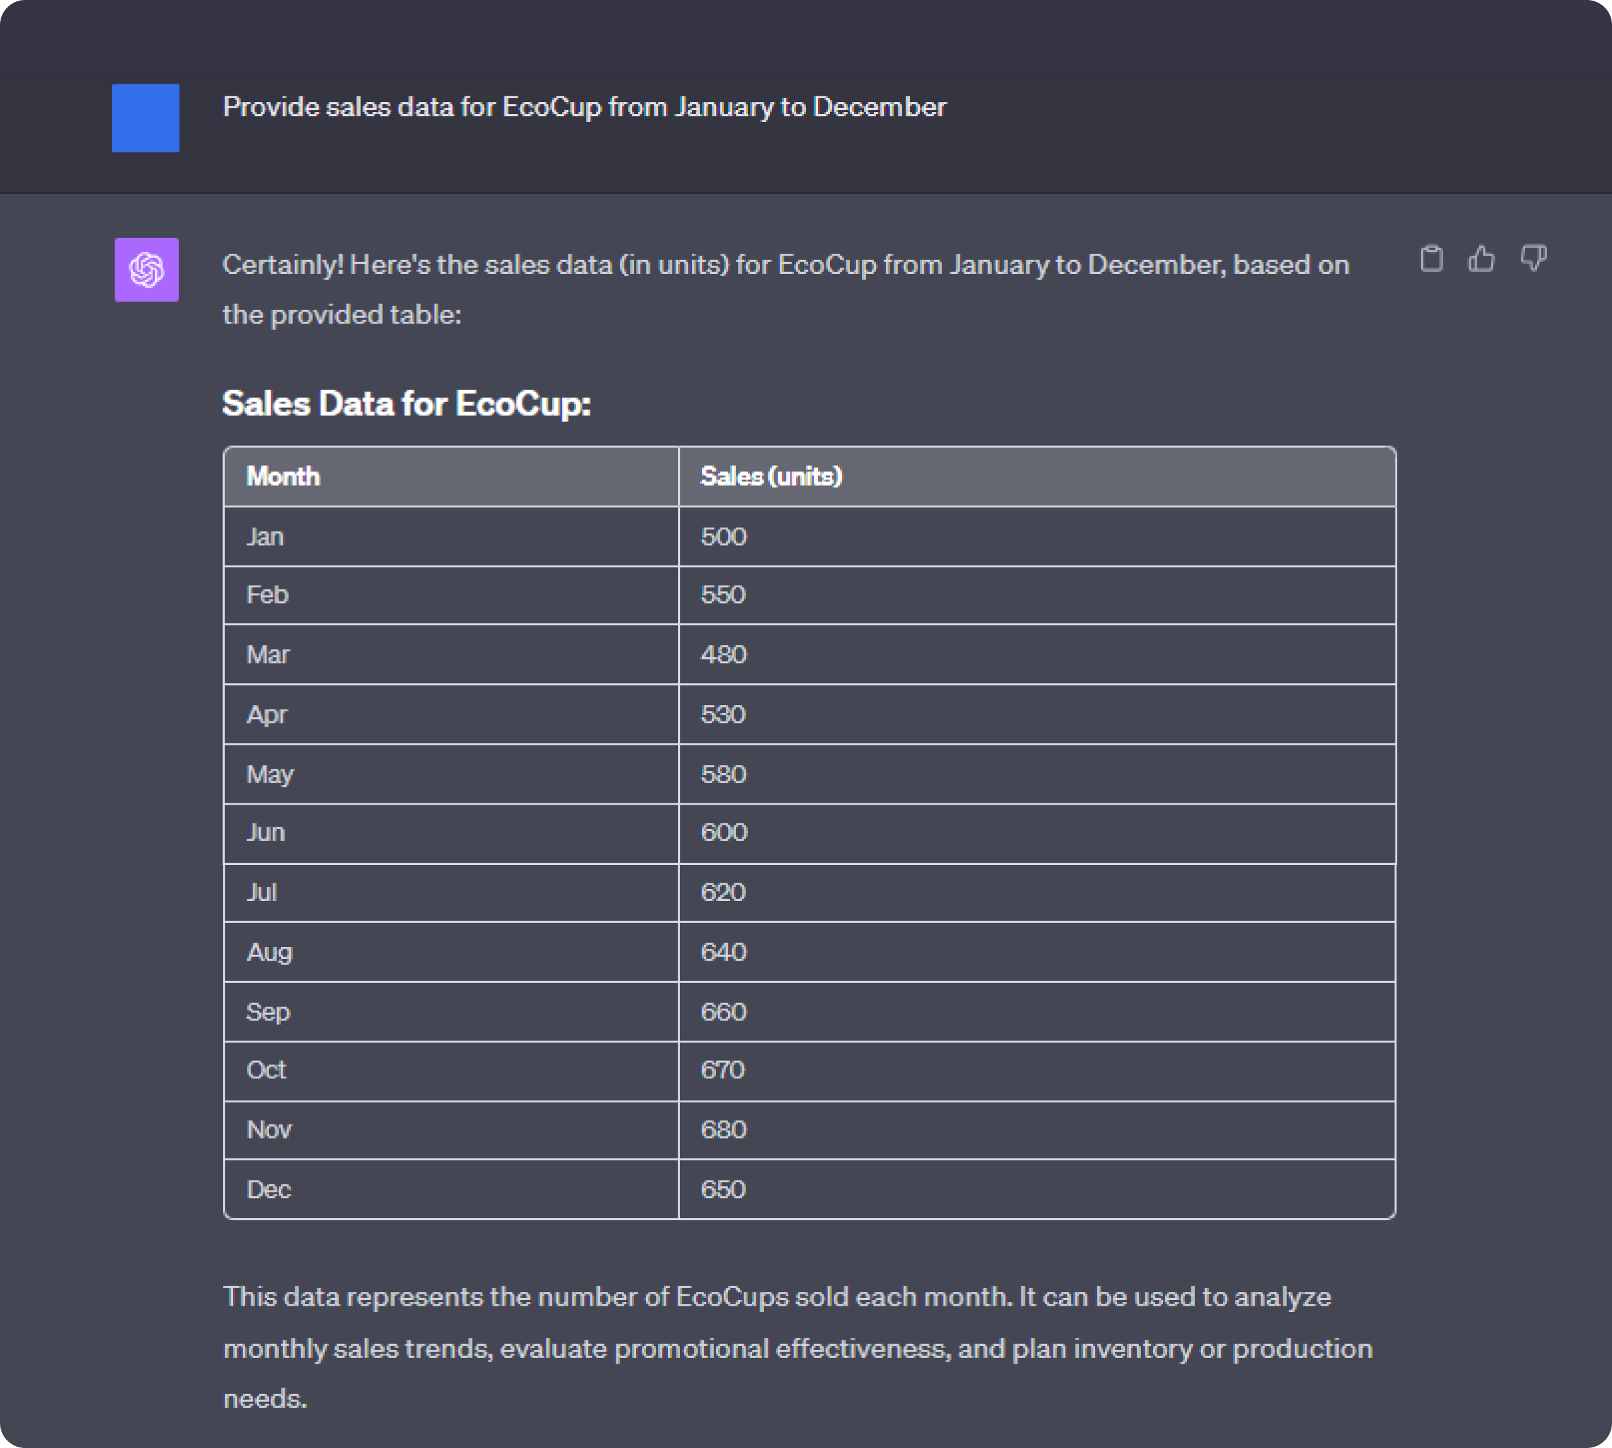Click the 660 value in Sep row
The height and width of the screenshot is (1448, 1612).
pos(724,1012)
